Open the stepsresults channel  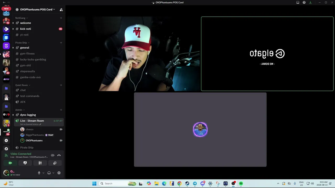tap(39, 71)
